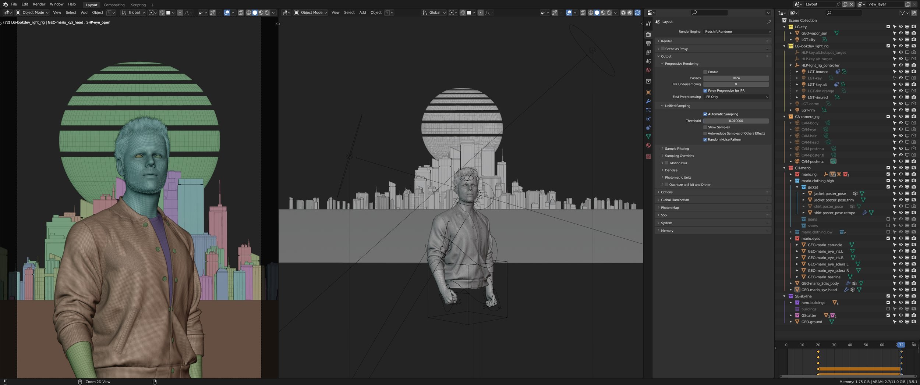Open the Window menu
This screenshot has height=385, width=920.
click(x=57, y=4)
